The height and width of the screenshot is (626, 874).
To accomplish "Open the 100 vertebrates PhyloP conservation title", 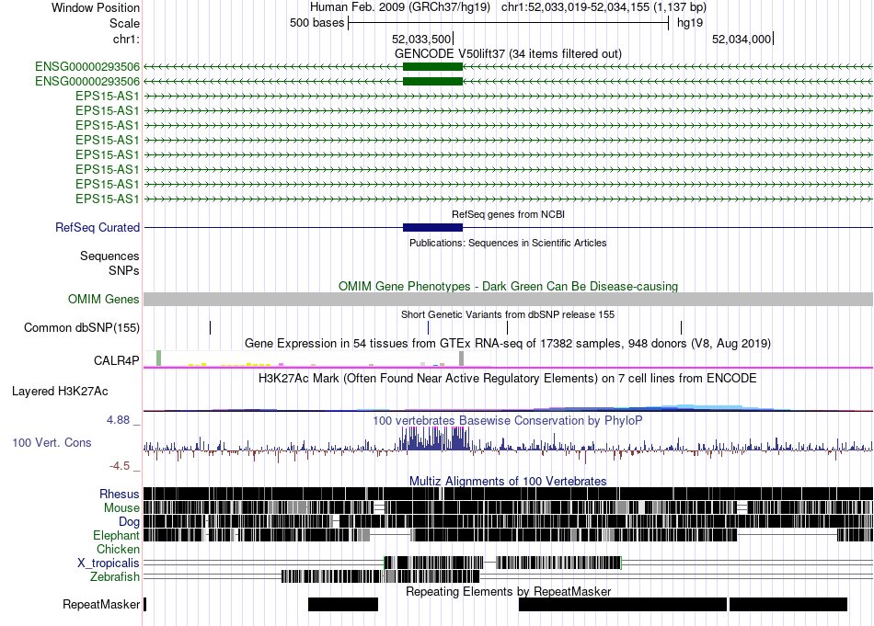I will point(508,420).
